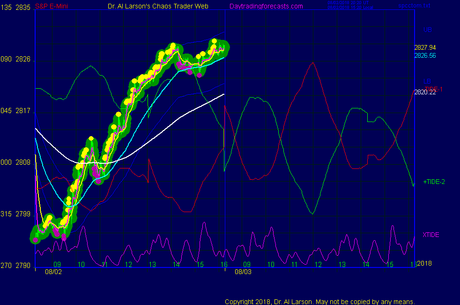The width and height of the screenshot is (460, 305).
Task: Click hour '14' on the 08/03 session
Action: (366, 265)
